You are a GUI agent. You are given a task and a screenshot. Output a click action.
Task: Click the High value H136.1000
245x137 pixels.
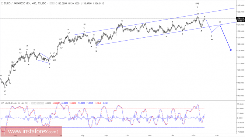[74, 3]
